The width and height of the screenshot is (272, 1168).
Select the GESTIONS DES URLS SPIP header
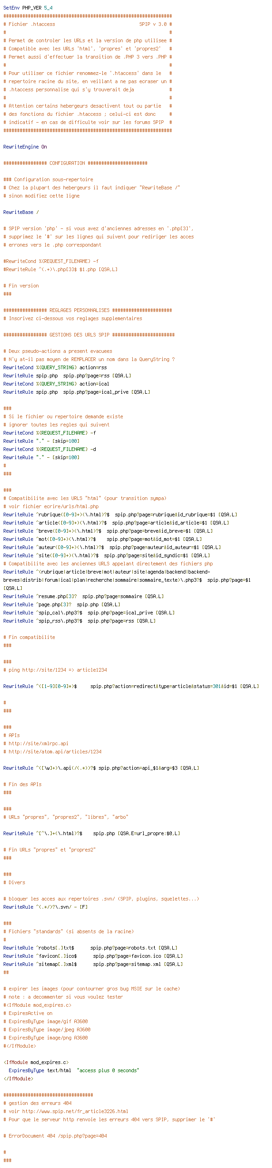(x=89, y=335)
